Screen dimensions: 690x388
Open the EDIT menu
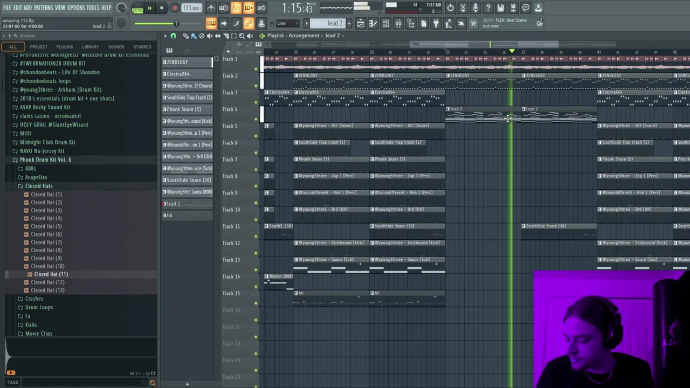click(17, 8)
